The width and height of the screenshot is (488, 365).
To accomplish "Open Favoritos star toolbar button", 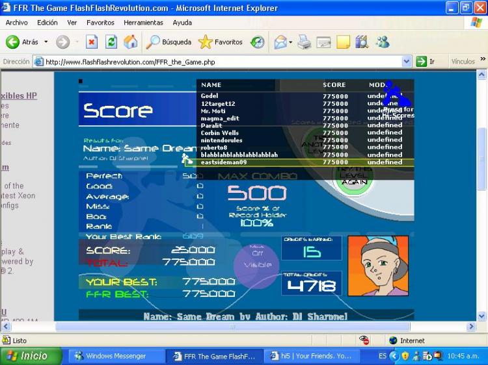I will pyautogui.click(x=221, y=42).
